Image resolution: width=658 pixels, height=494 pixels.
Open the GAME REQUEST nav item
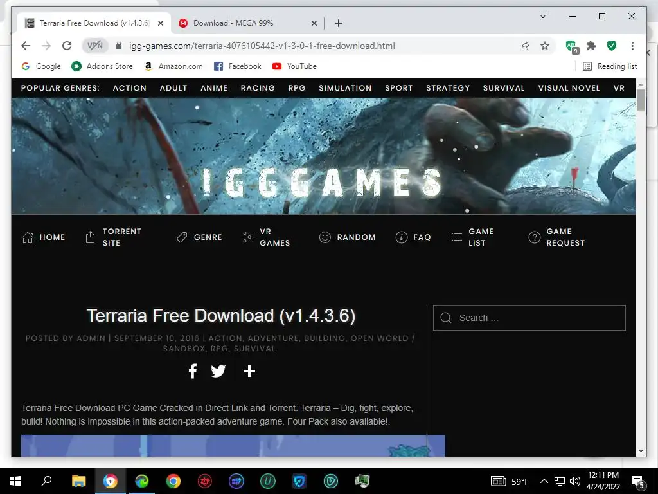click(x=556, y=237)
